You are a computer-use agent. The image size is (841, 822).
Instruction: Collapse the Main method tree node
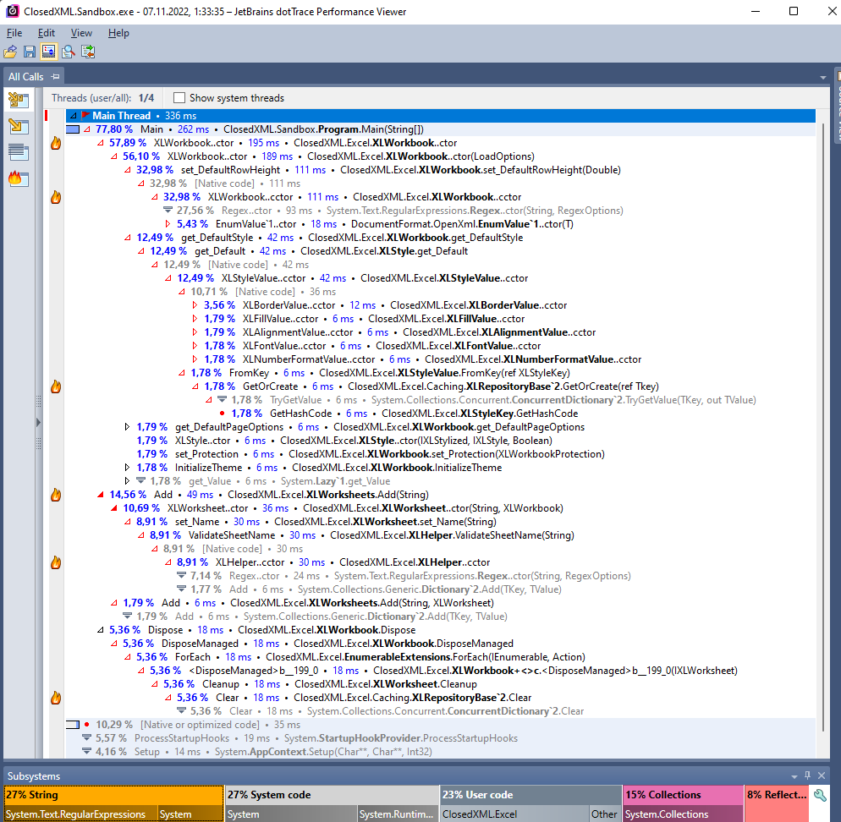(x=87, y=129)
